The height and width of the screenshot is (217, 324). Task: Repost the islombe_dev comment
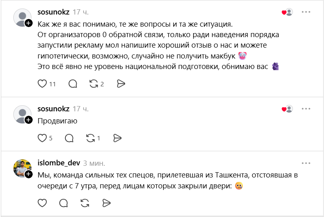point(85,203)
